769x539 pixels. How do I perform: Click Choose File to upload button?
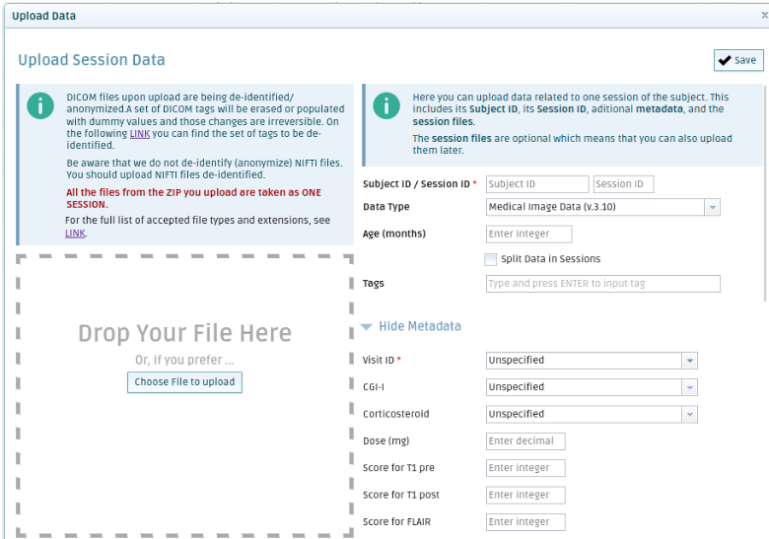pyautogui.click(x=184, y=382)
